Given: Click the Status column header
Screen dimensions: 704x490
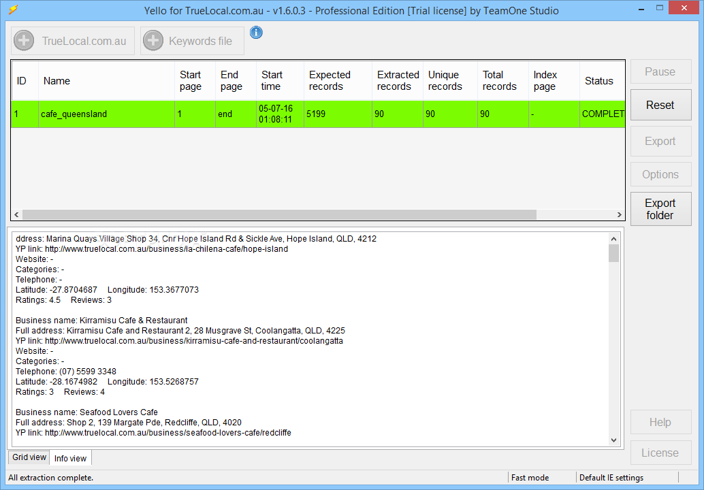Looking at the screenshot, I should [x=602, y=81].
